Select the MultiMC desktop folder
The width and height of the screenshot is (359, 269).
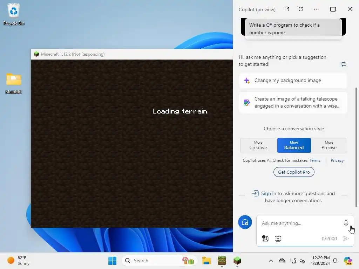click(14, 83)
